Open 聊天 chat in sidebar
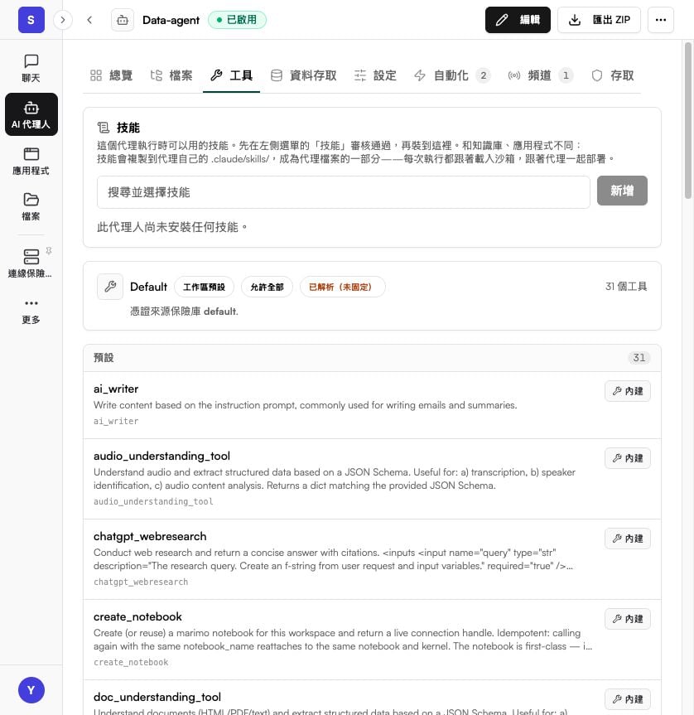The height and width of the screenshot is (715, 694). (x=31, y=69)
